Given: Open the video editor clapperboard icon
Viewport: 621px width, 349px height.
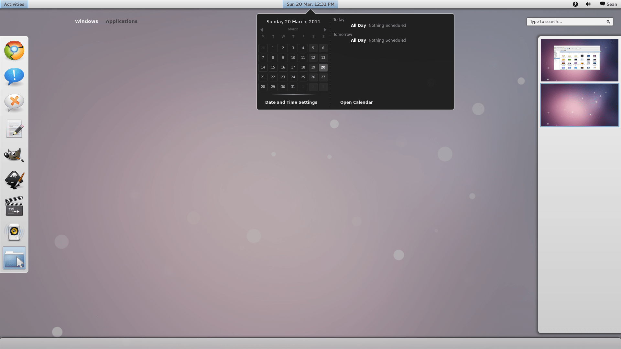Looking at the screenshot, I should [14, 206].
